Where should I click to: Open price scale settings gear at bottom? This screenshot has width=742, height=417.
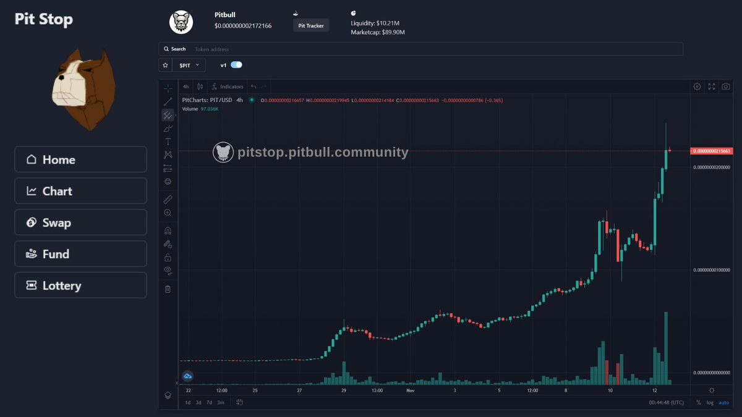pyautogui.click(x=712, y=390)
